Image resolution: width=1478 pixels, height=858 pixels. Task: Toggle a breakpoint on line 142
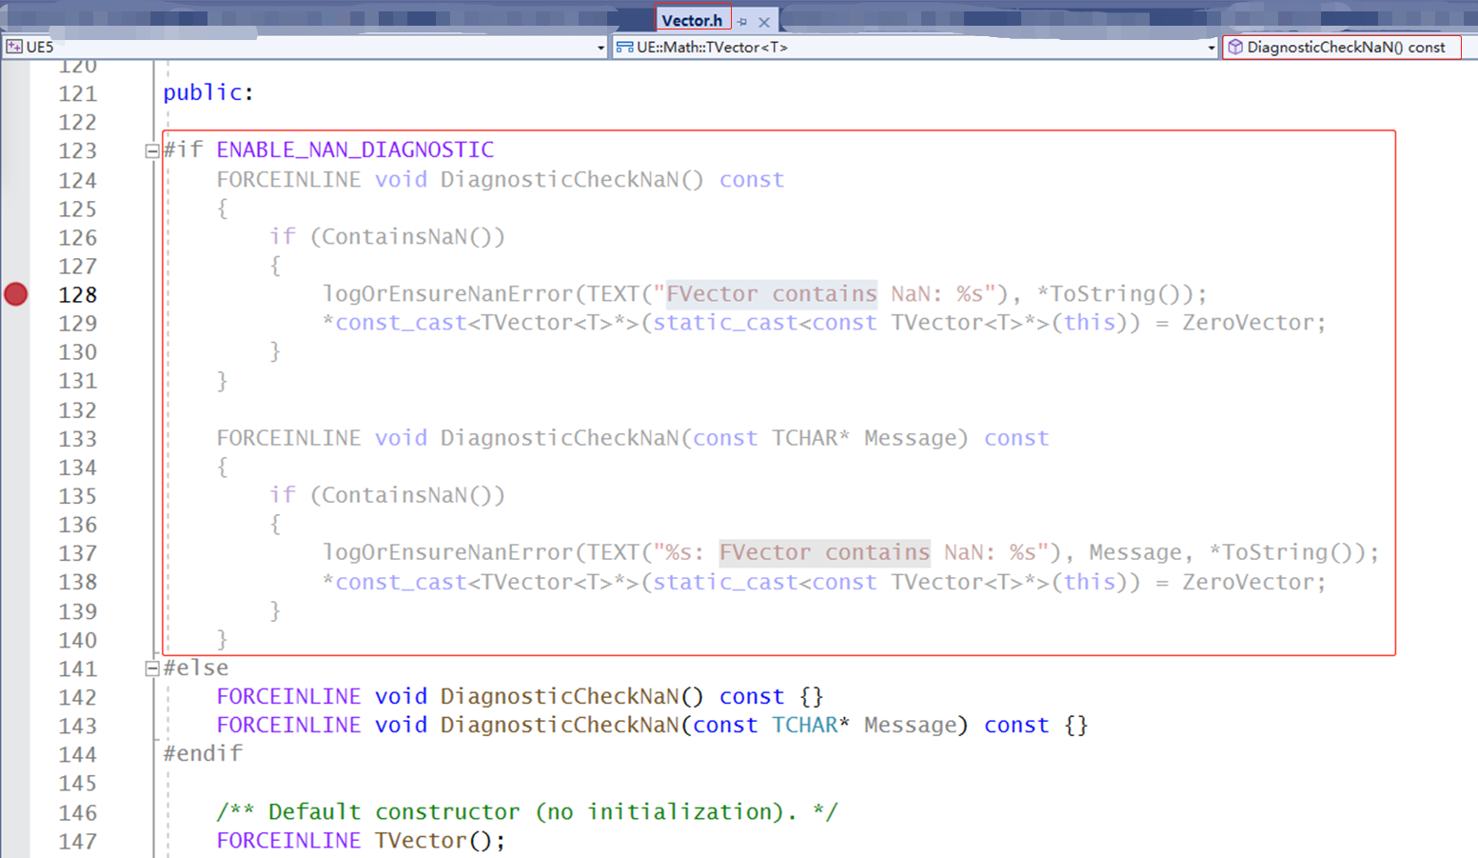tap(15, 696)
